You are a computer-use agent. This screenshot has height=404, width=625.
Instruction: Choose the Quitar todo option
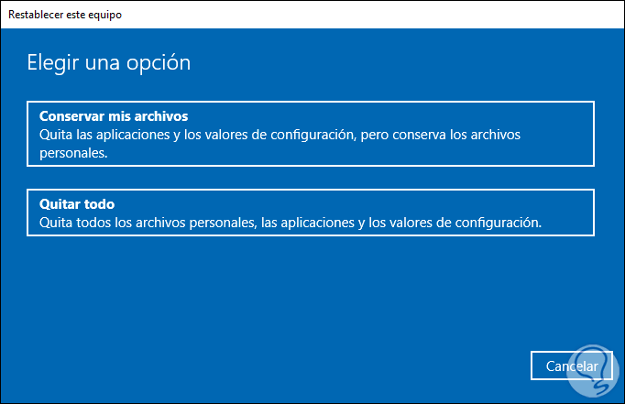click(311, 213)
